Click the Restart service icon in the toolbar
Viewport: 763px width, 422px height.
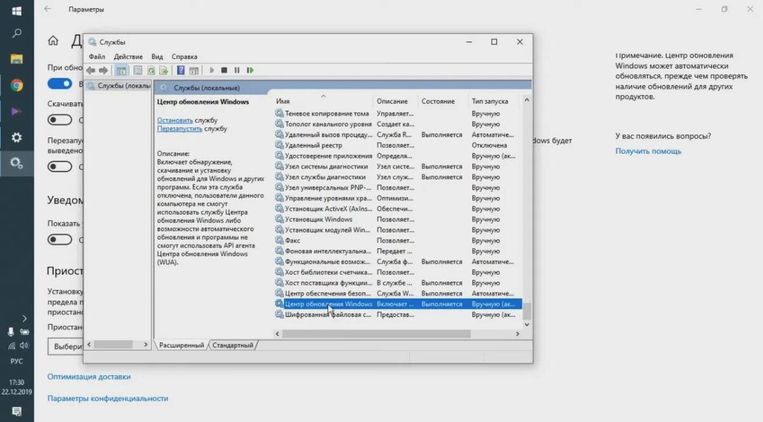[250, 70]
